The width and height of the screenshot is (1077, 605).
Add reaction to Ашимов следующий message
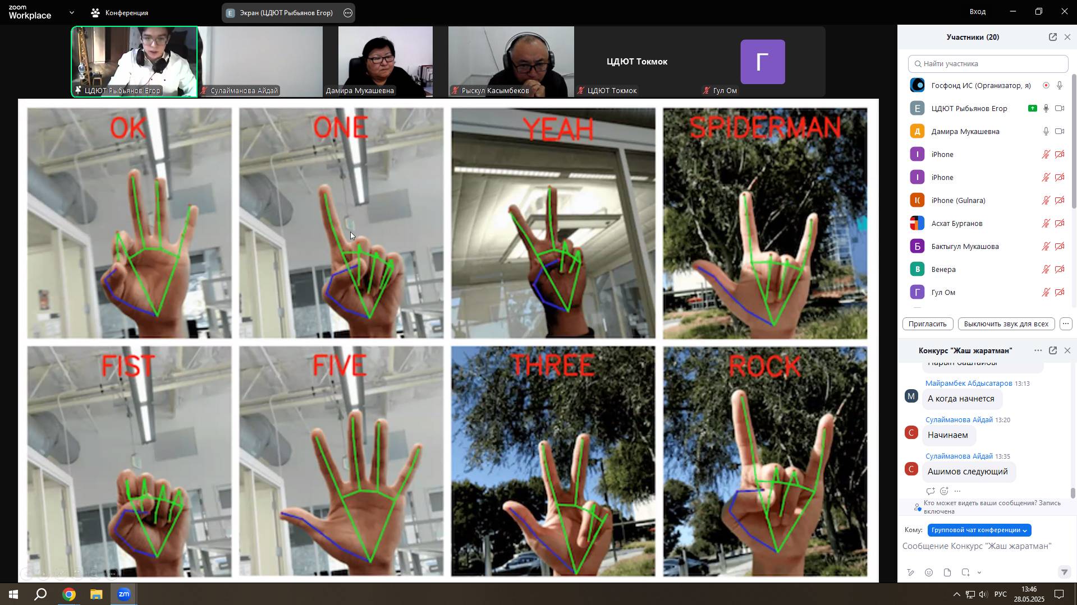click(944, 491)
